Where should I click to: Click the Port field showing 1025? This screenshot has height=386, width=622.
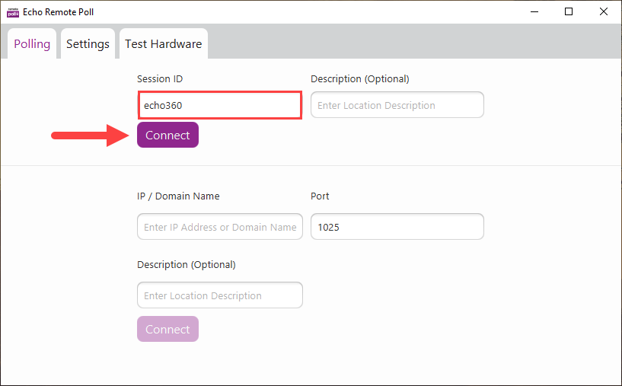click(x=397, y=227)
